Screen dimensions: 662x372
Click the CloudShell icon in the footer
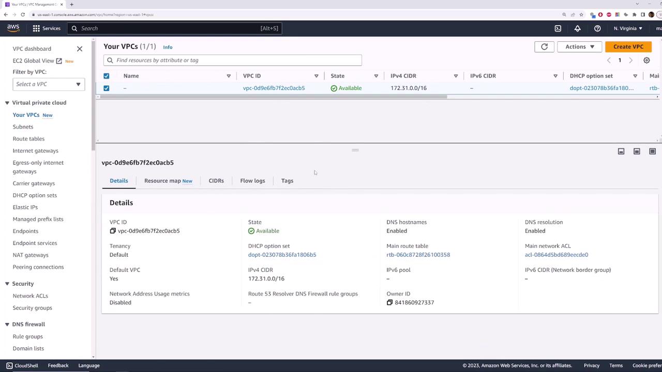coord(9,365)
